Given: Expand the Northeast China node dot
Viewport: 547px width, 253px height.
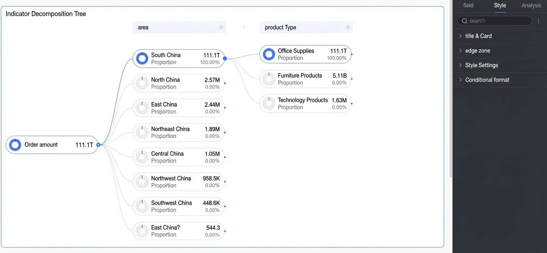Looking at the screenshot, I should point(225,132).
